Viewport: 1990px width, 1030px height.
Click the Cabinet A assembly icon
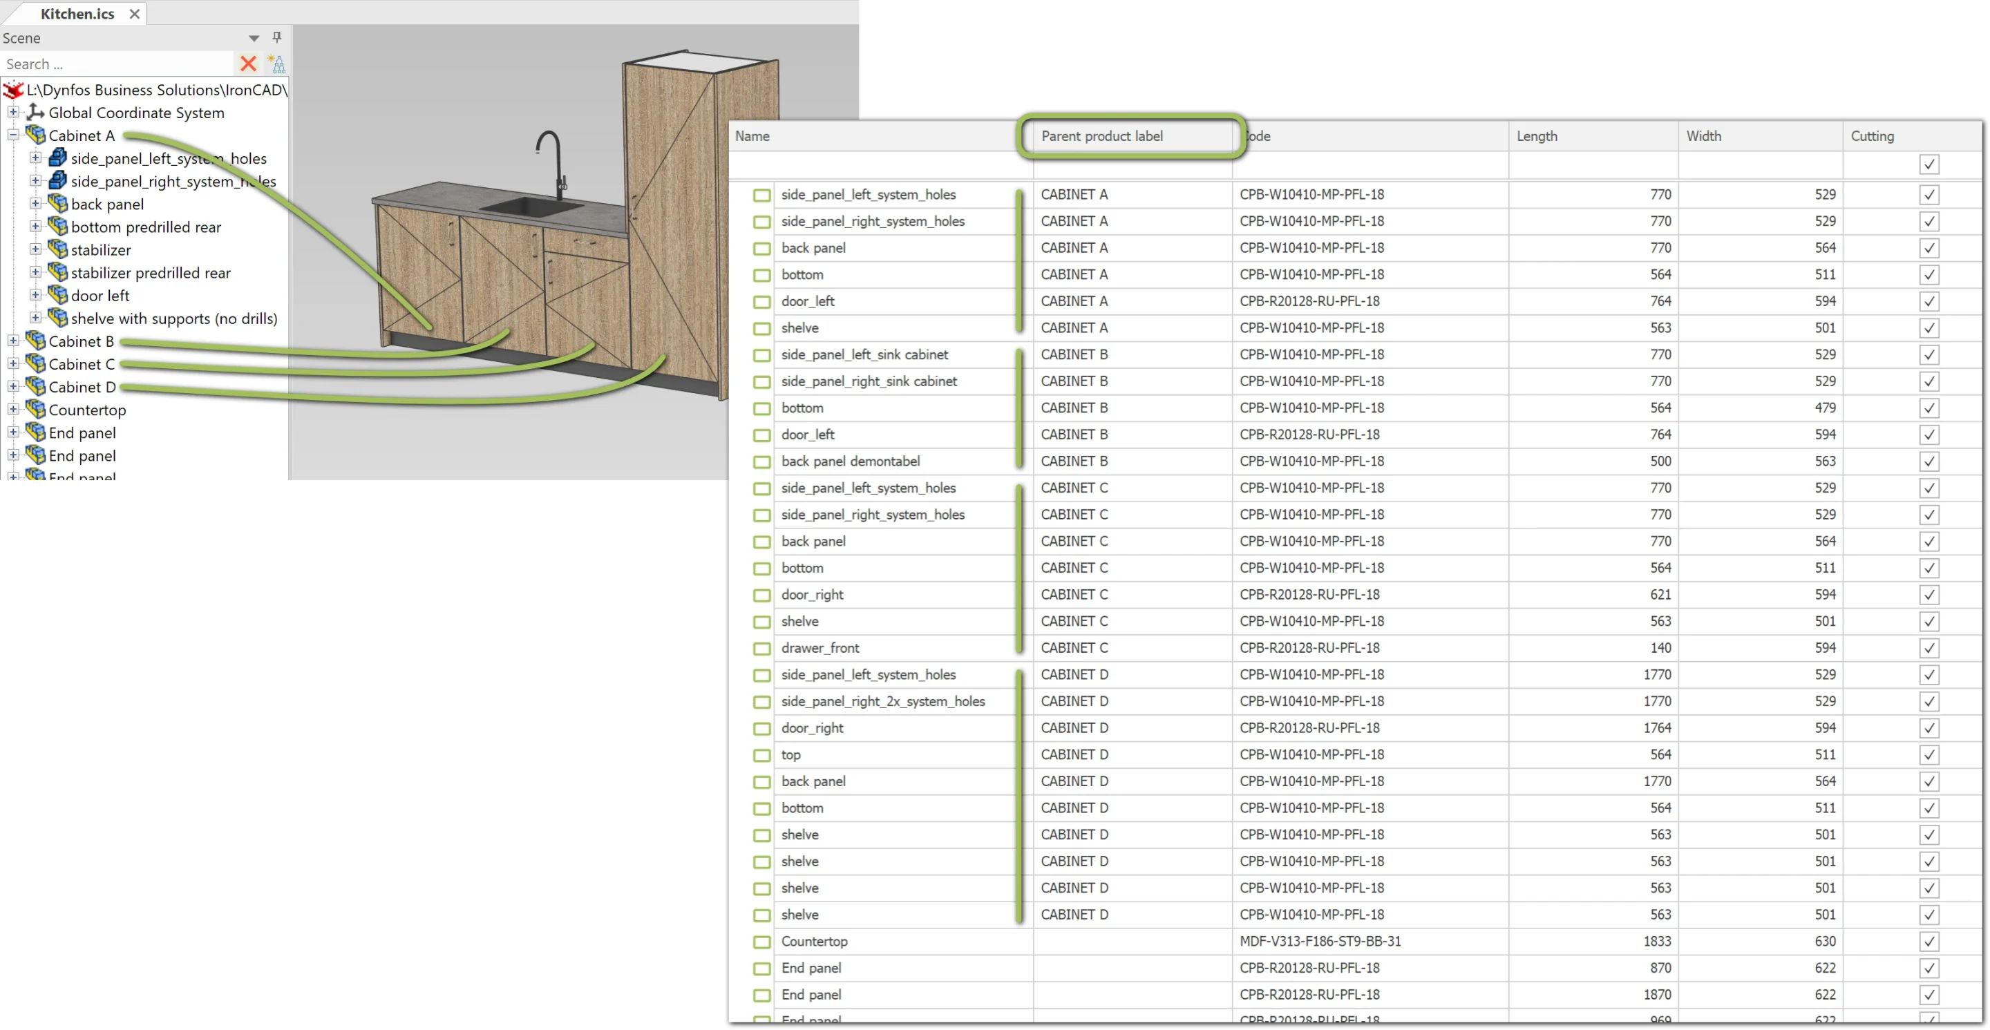tap(35, 135)
